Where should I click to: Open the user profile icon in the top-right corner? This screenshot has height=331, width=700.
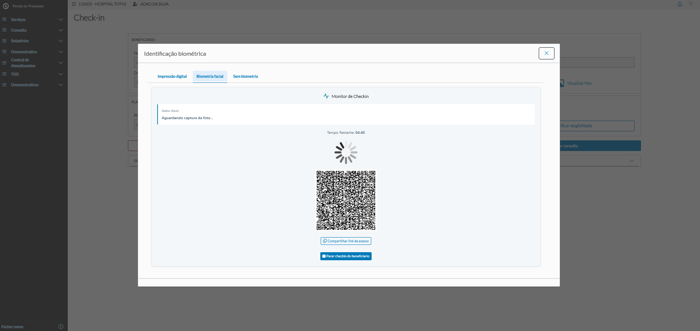pyautogui.click(x=691, y=4)
